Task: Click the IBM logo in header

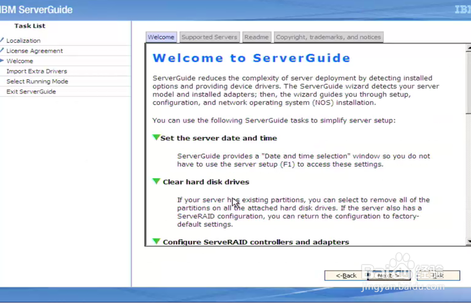Action: click(463, 9)
